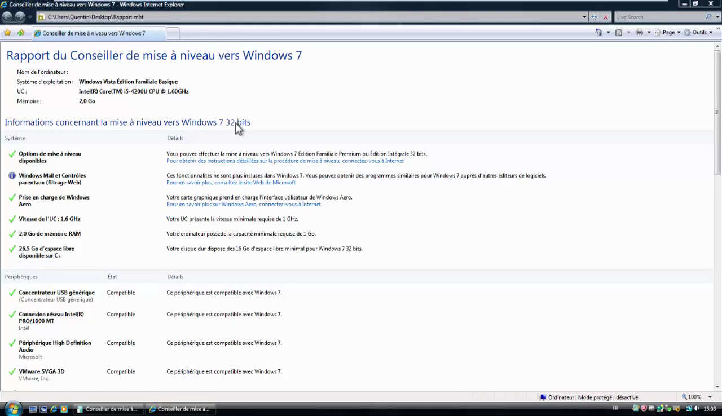This screenshot has height=416, width=722.
Task: Click the Windows Start orb
Action: coord(12,409)
